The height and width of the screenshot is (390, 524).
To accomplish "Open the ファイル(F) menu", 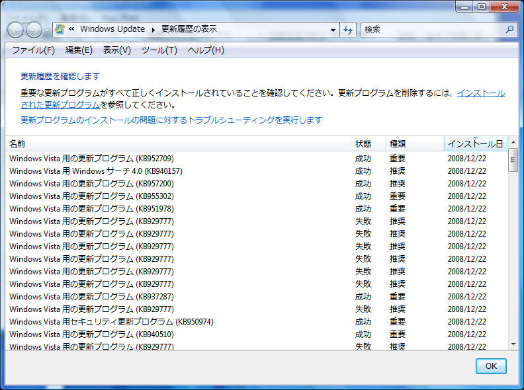I will pos(34,50).
